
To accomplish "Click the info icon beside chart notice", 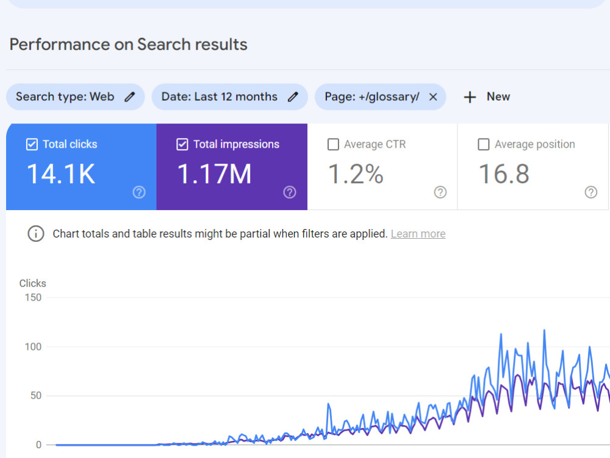I will [x=36, y=234].
